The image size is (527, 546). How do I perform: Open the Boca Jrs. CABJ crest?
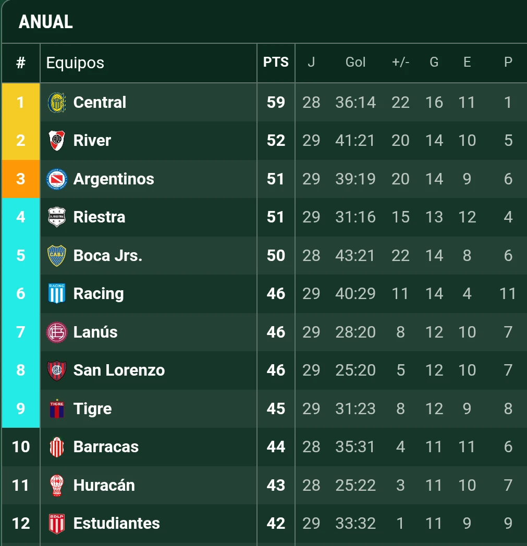coord(57,256)
